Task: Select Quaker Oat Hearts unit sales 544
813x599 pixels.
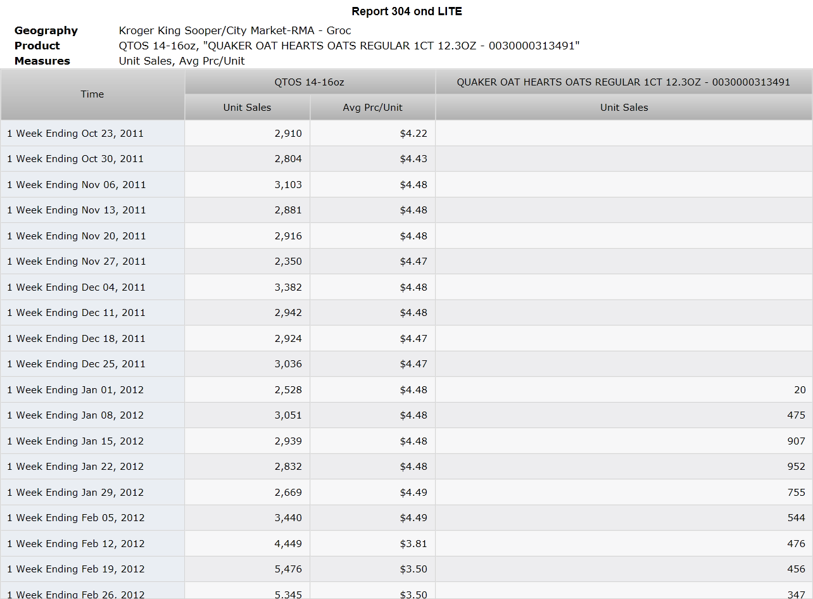Action: (797, 518)
